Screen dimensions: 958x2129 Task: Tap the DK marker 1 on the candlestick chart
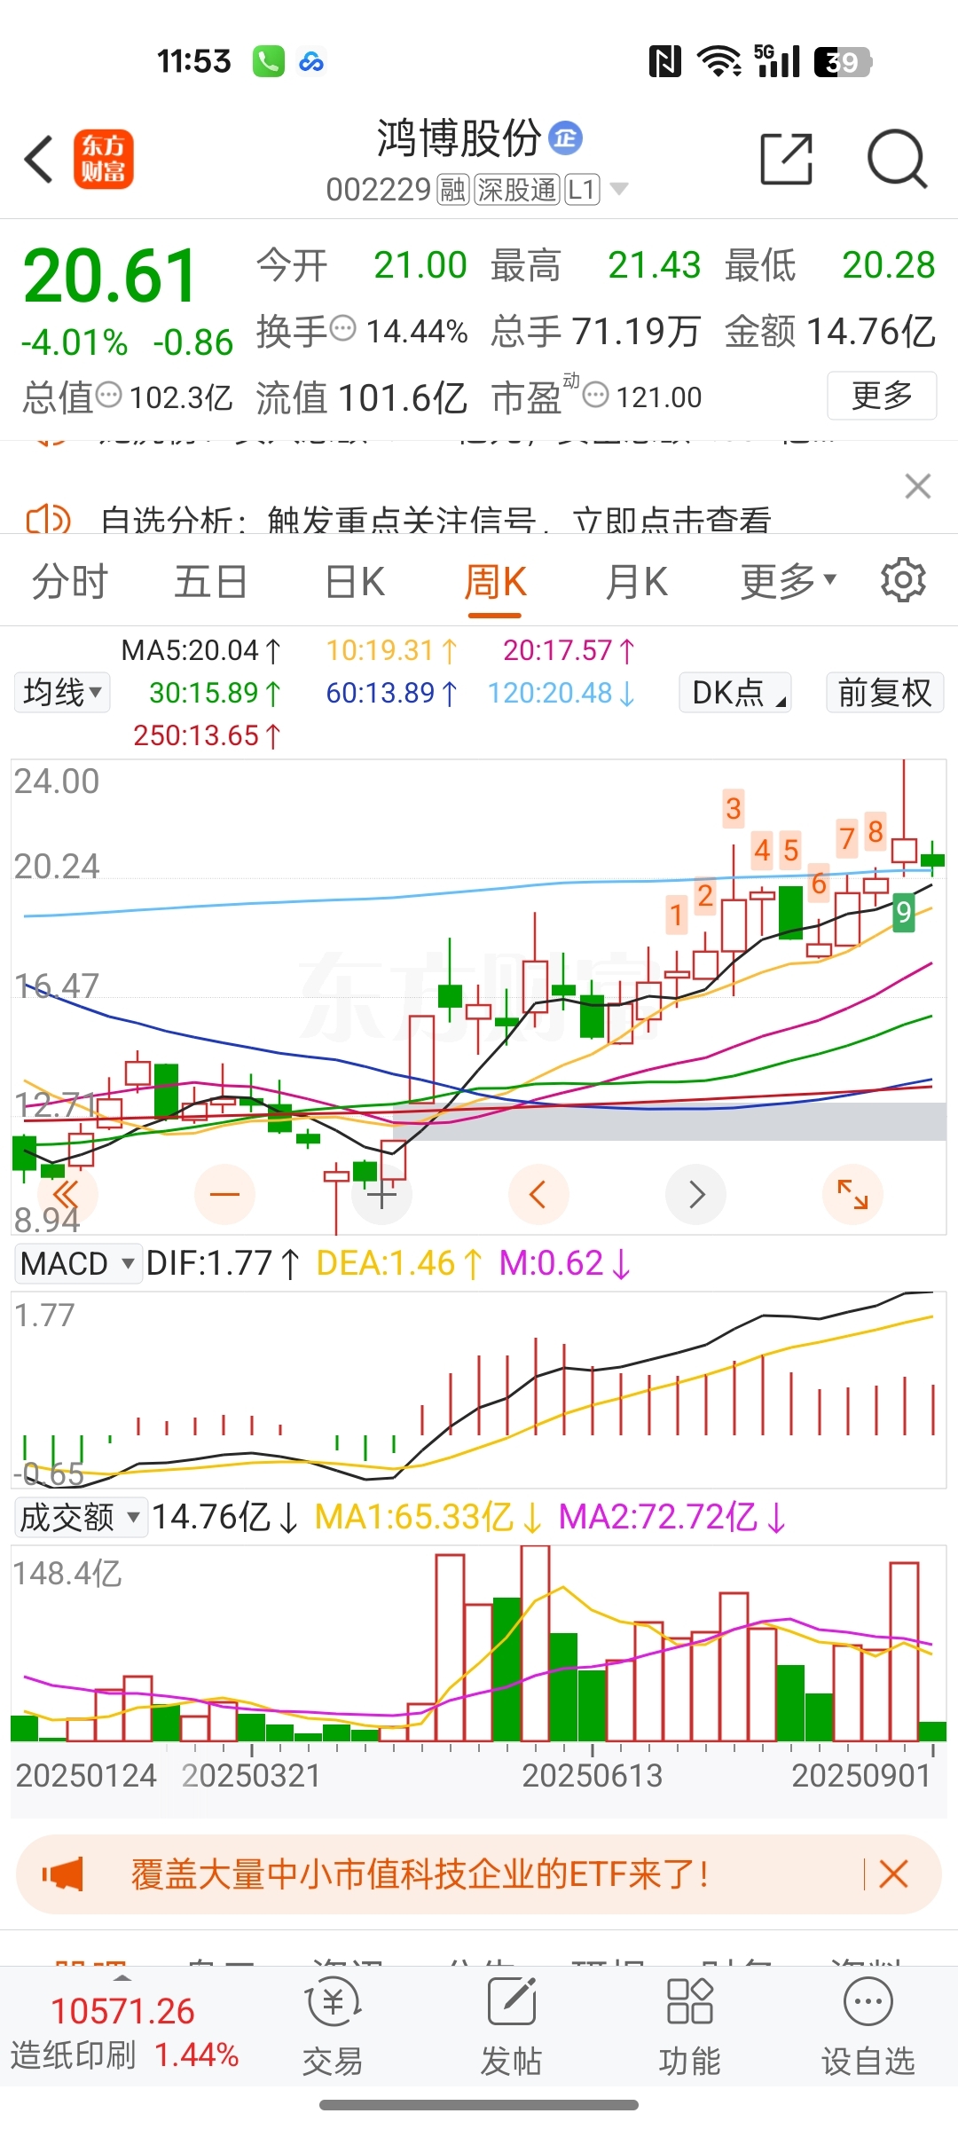677,914
